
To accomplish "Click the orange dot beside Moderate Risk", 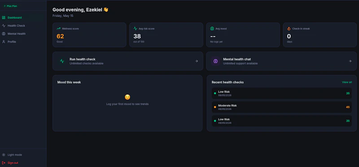I will click(x=215, y=107).
